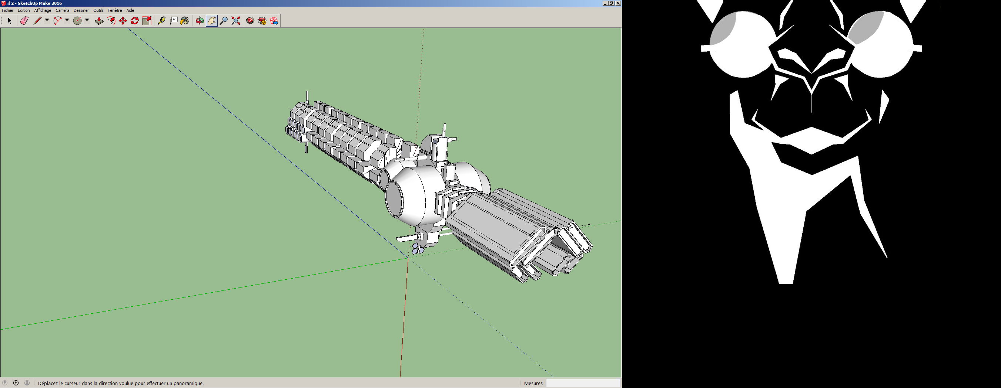
Task: Click the Zoom Extents icon
Action: (x=235, y=21)
